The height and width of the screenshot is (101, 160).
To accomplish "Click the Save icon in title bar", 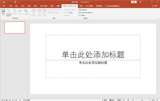I will pos(4,2).
